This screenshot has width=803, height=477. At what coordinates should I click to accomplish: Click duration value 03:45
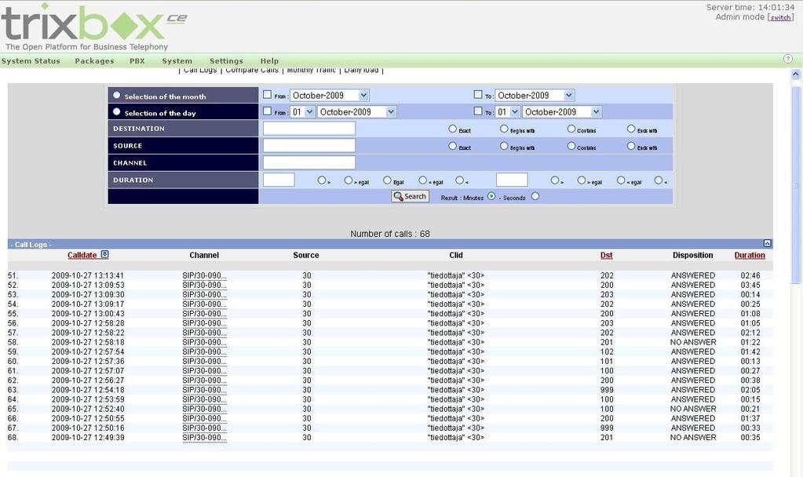pos(750,285)
